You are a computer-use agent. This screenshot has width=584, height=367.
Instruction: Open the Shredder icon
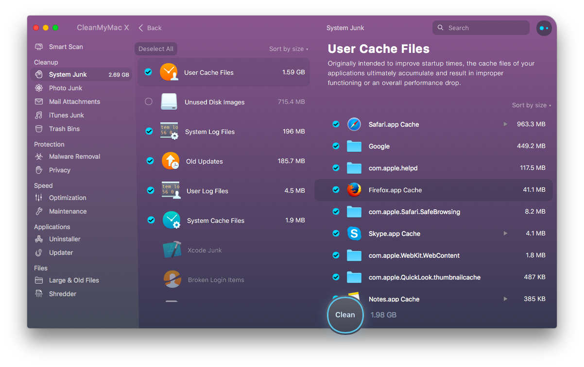click(x=39, y=294)
